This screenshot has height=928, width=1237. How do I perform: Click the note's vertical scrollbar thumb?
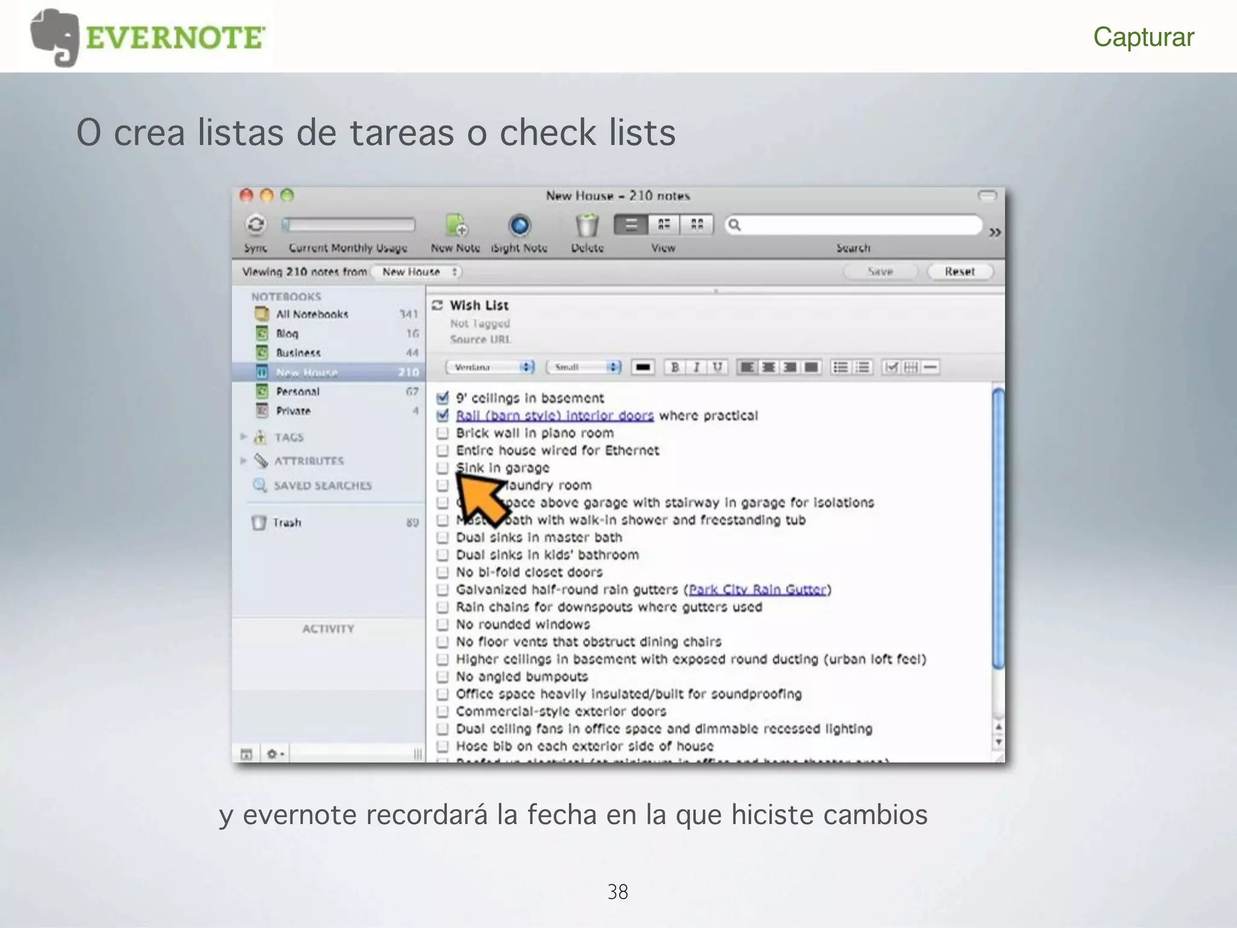998,529
